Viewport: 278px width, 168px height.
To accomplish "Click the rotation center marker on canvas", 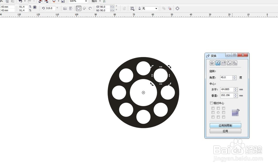I will click(143, 92).
